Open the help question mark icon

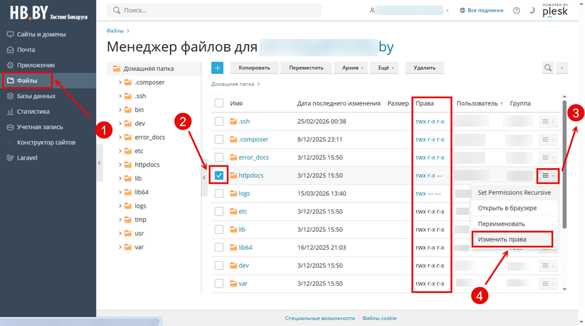coord(517,10)
